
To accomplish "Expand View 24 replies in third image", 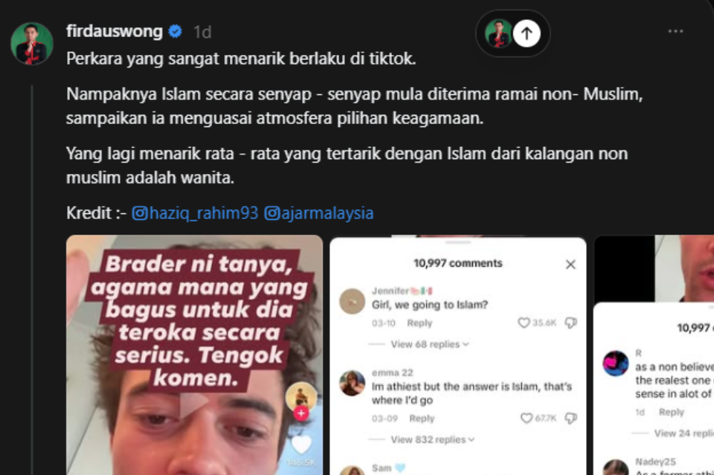I will click(683, 433).
